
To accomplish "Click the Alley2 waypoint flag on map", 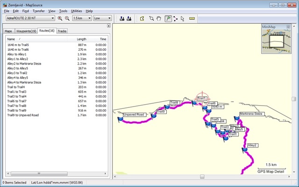I will click(245, 150).
